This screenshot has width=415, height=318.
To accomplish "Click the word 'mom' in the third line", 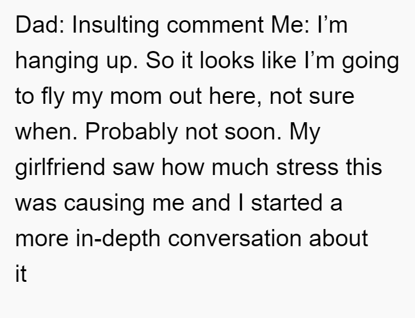I will (x=136, y=97).
